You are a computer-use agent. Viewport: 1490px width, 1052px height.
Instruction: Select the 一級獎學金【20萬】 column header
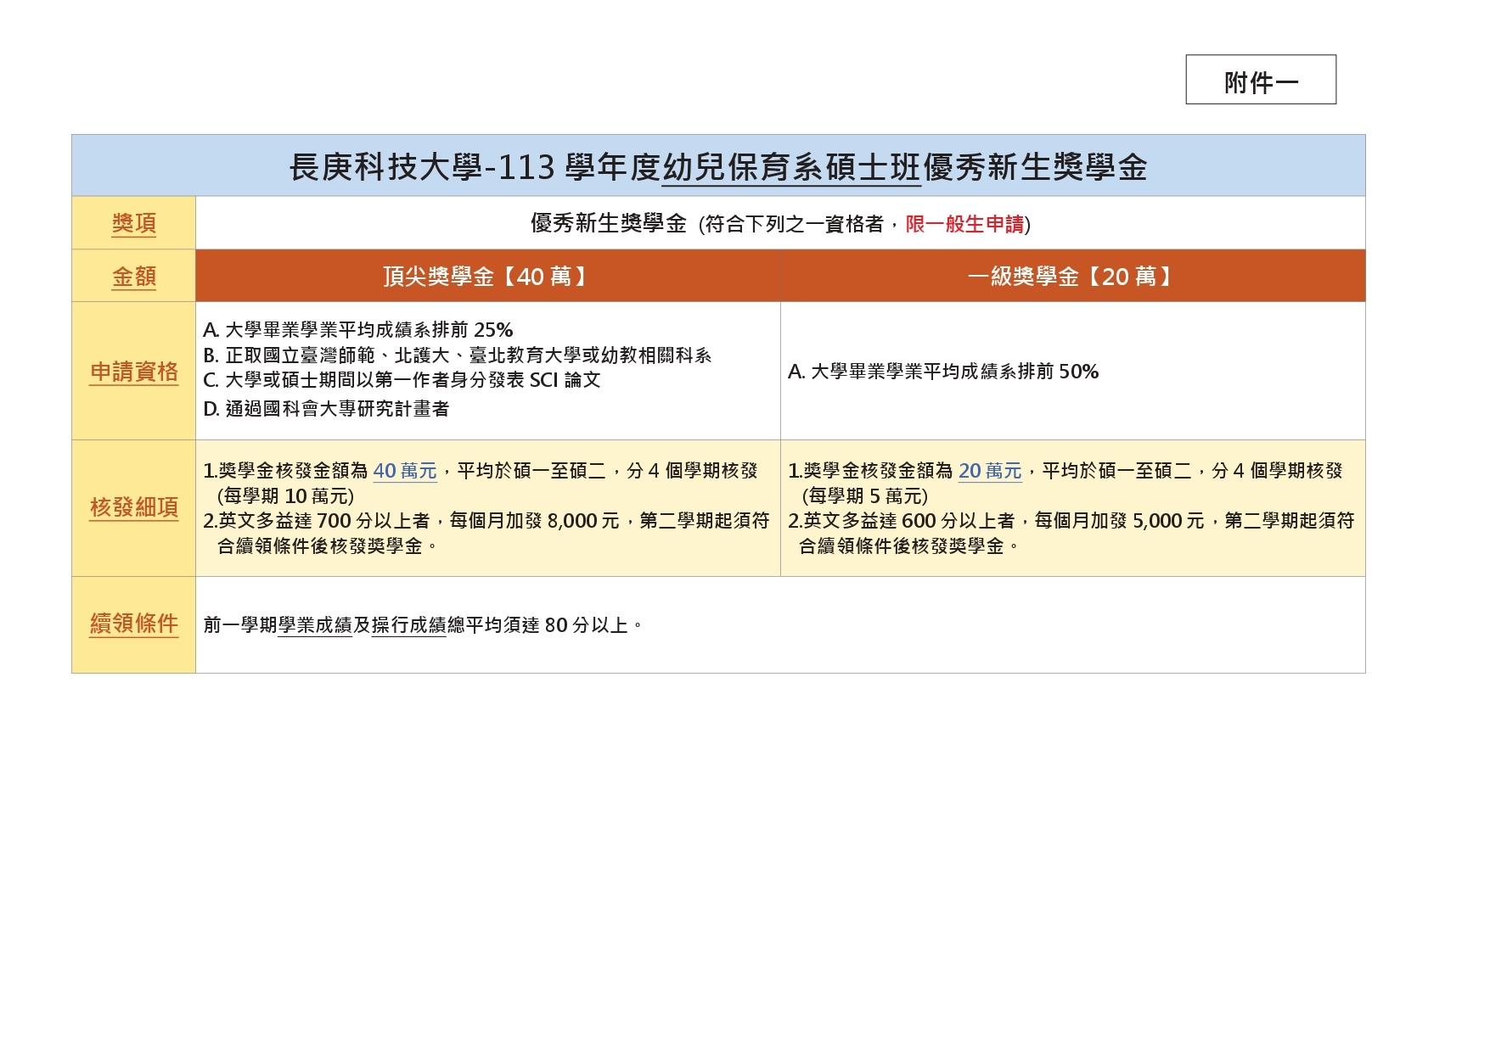[1071, 277]
